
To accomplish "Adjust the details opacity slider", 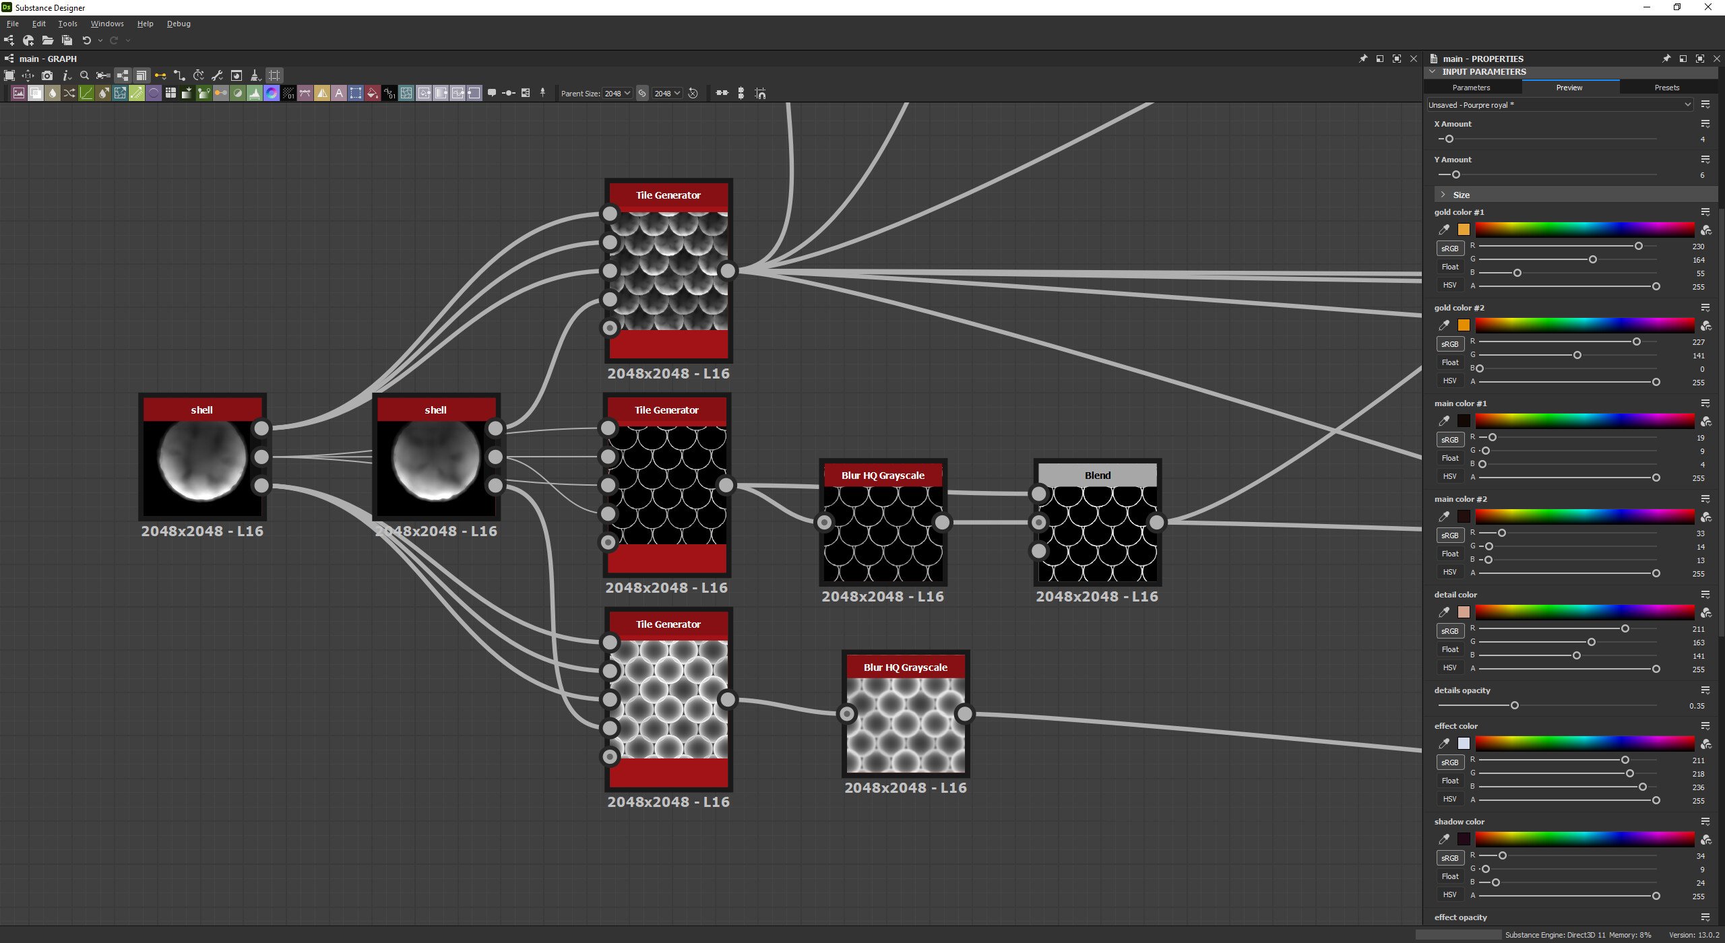I will pyautogui.click(x=1515, y=705).
